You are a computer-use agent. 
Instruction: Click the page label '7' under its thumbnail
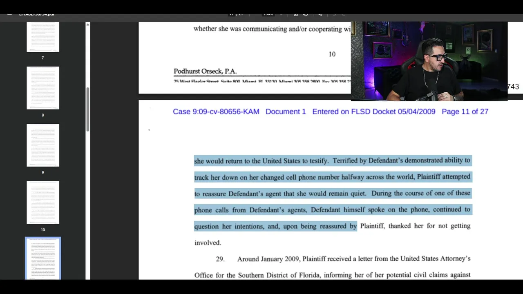(x=42, y=58)
